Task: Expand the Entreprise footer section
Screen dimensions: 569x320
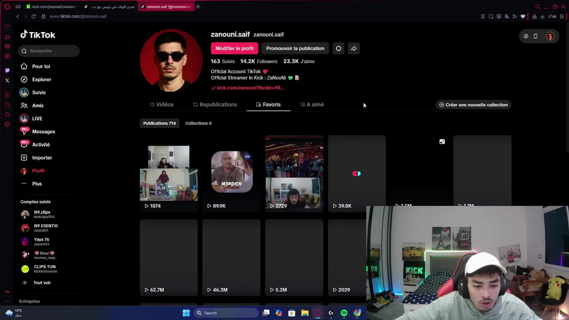Action: point(29,301)
